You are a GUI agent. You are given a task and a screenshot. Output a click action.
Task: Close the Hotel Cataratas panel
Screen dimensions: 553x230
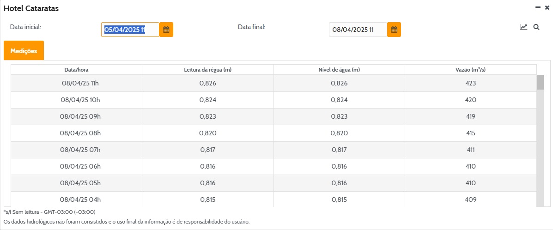547,7
